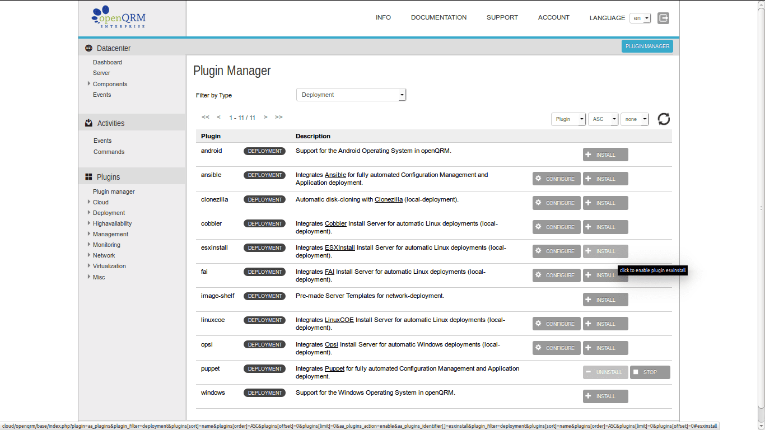Install the windows plugin
This screenshot has width=765, height=430.
tap(605, 396)
